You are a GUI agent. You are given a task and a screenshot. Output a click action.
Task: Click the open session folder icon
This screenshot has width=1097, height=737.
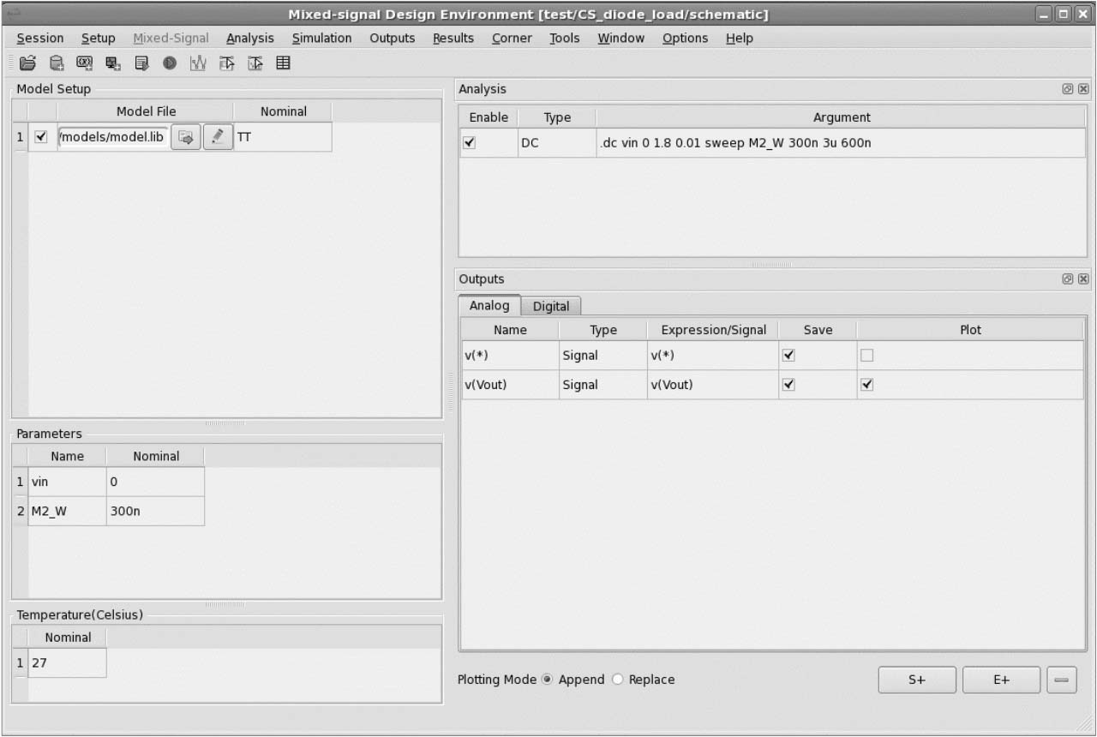coord(27,63)
